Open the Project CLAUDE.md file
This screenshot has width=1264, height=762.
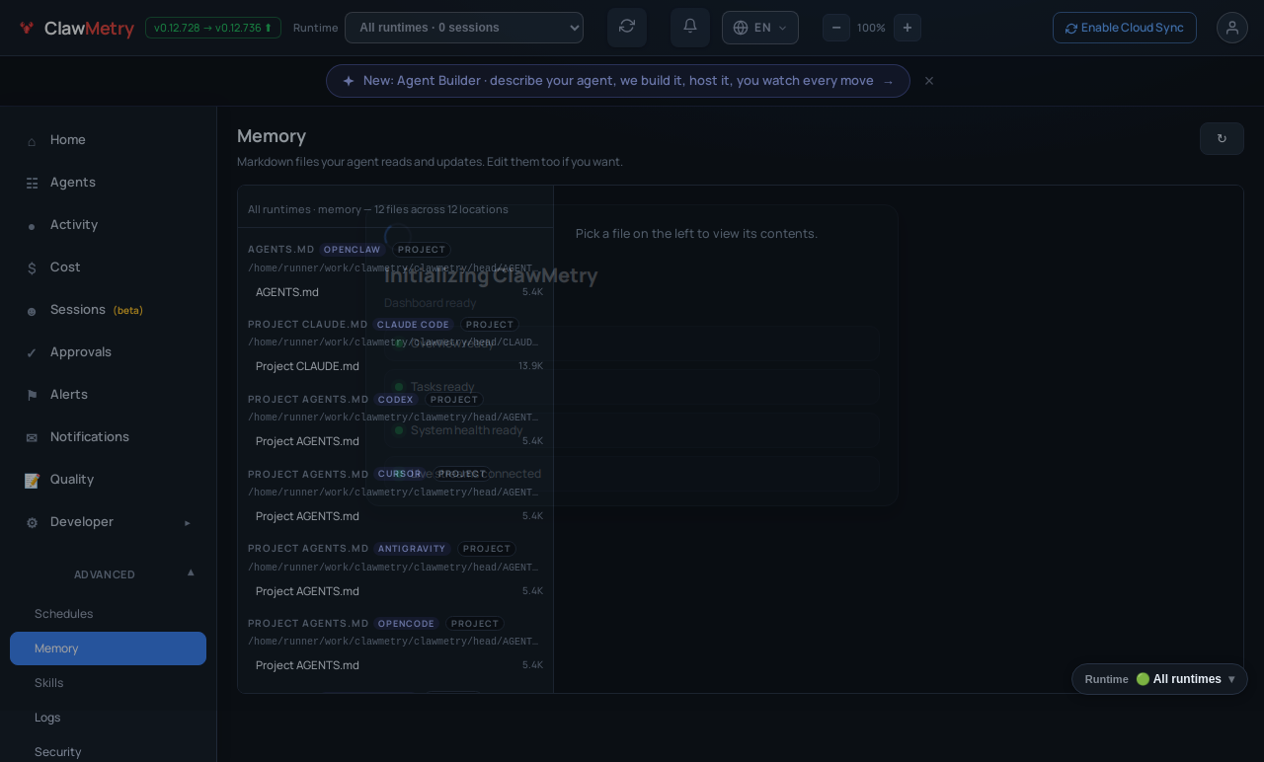point(395,366)
